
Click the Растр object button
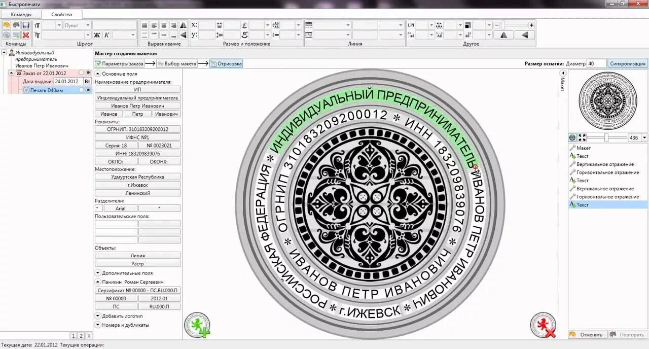(x=137, y=264)
